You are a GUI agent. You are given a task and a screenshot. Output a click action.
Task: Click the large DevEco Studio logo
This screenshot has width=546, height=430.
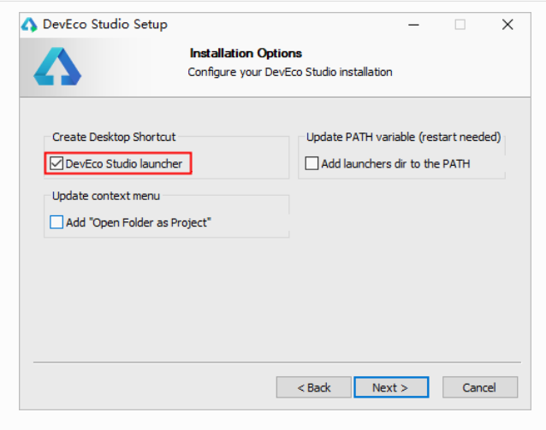coord(57,67)
